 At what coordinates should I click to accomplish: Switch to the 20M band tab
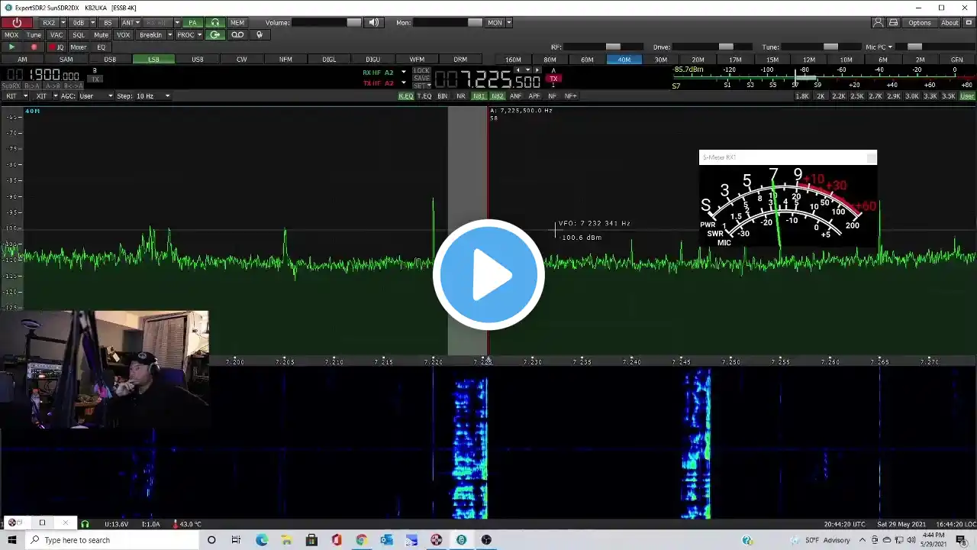tap(698, 60)
